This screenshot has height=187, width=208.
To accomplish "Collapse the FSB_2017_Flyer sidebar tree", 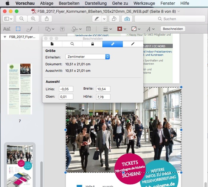I will [5, 37].
